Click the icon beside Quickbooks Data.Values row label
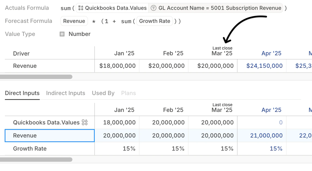 point(85,123)
